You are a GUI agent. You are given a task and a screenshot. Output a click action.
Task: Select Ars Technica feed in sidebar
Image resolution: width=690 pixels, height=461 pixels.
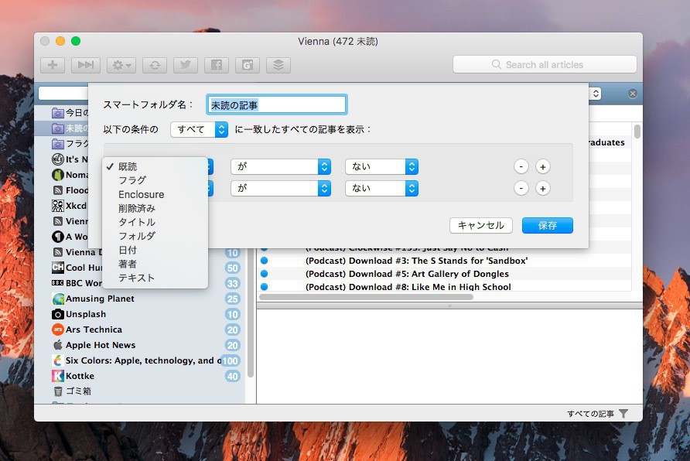point(94,330)
